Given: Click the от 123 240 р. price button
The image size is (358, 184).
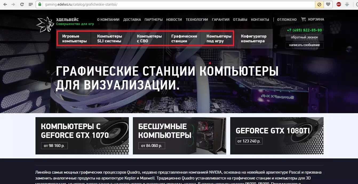Looking at the screenshot, I should click(249, 141).
